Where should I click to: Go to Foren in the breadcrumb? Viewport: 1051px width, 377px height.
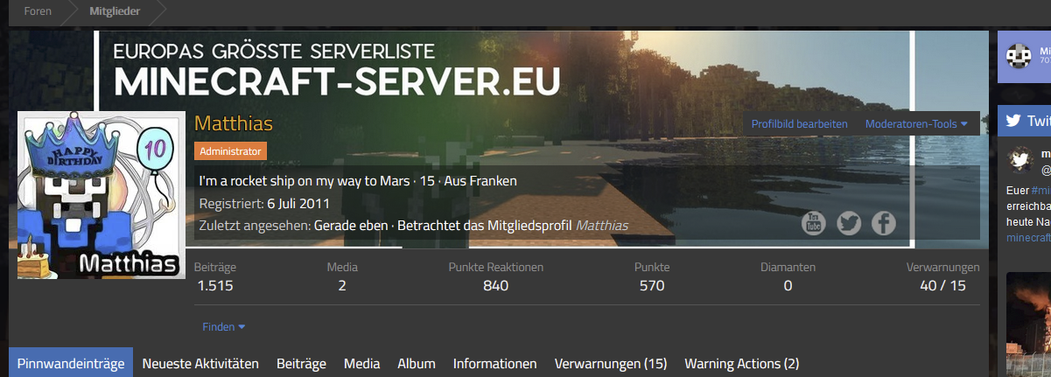pyautogui.click(x=37, y=12)
